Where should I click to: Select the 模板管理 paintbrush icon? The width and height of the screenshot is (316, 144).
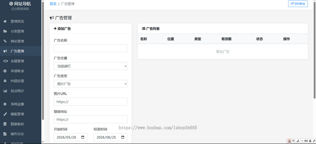coord(5,114)
